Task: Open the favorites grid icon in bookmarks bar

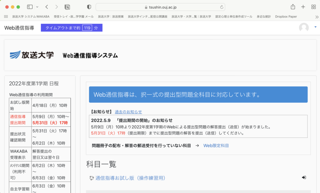Action: coord(6,17)
